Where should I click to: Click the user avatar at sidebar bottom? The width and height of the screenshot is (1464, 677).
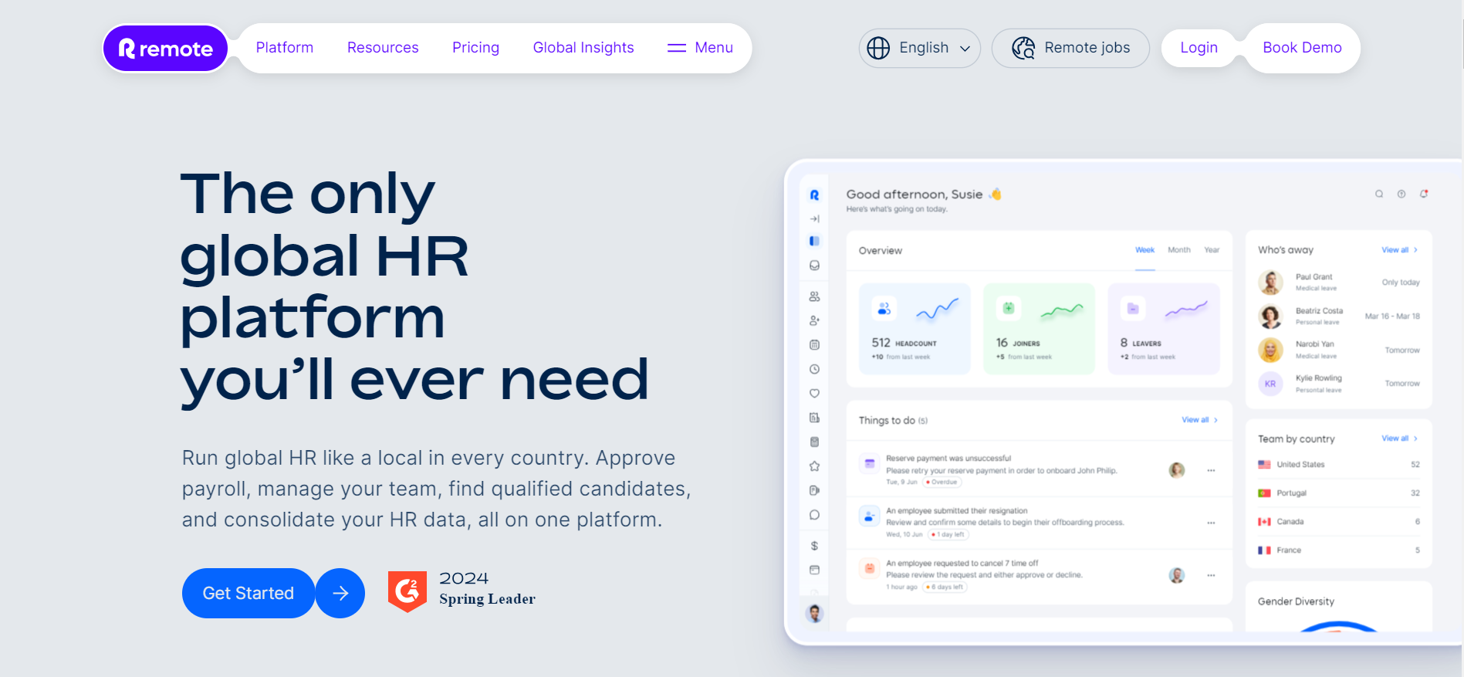[x=814, y=613]
